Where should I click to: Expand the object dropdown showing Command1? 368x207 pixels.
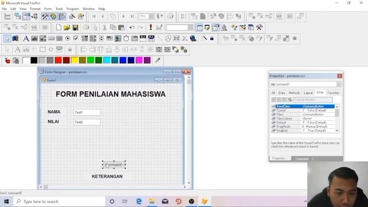click(339, 85)
